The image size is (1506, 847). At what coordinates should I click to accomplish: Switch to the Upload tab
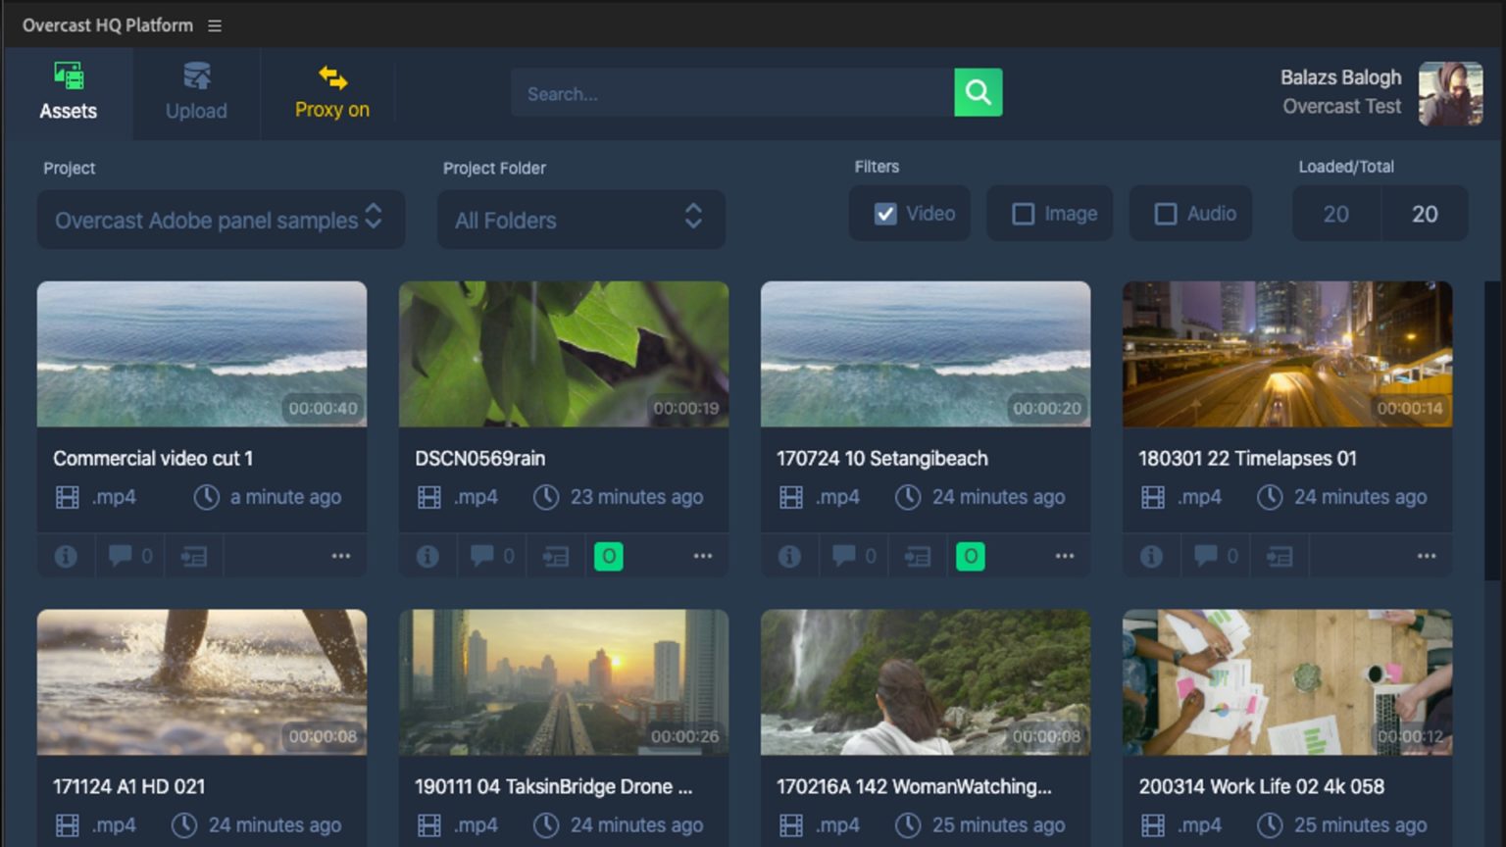195,92
